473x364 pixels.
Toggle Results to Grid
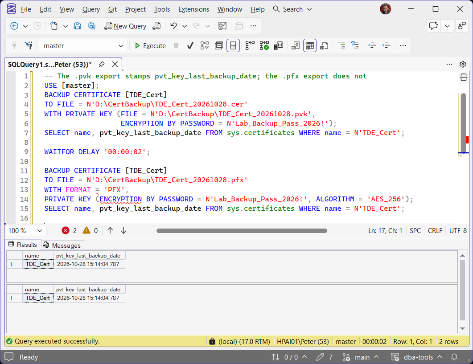[x=310, y=45]
